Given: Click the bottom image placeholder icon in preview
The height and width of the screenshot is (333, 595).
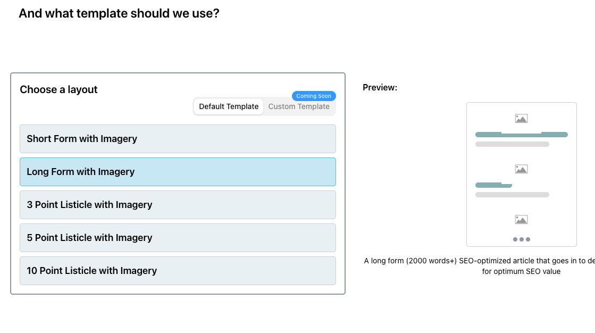Looking at the screenshot, I should pyautogui.click(x=521, y=220).
